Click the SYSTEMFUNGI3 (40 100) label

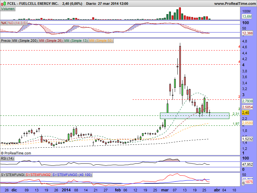pos(72,175)
